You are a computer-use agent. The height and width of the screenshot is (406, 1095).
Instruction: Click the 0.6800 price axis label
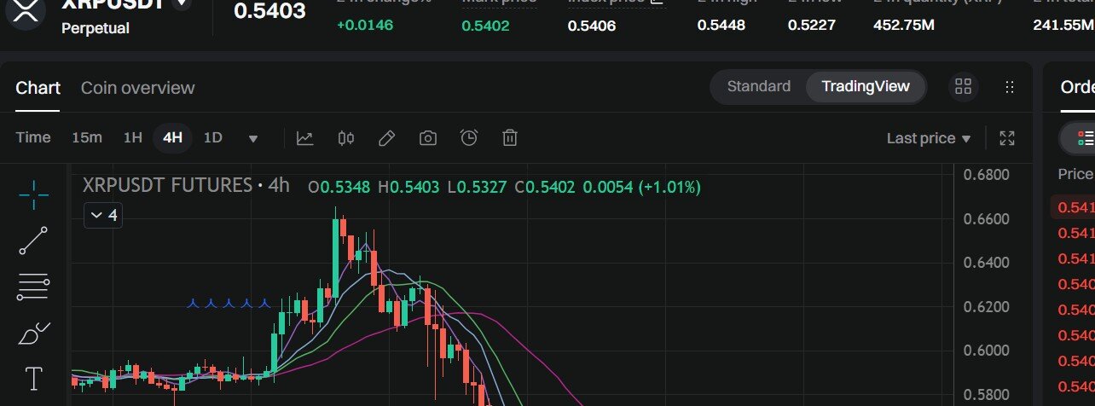click(986, 175)
